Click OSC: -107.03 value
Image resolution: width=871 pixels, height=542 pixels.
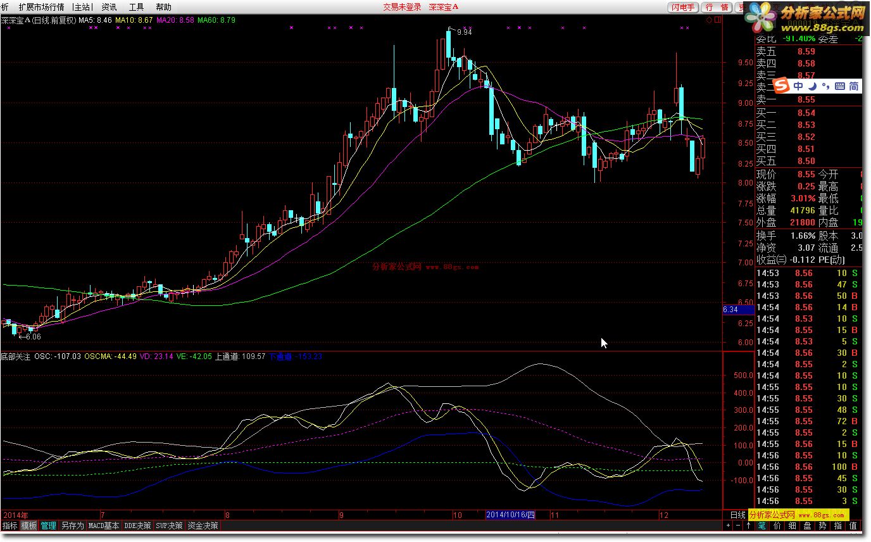(x=58, y=356)
